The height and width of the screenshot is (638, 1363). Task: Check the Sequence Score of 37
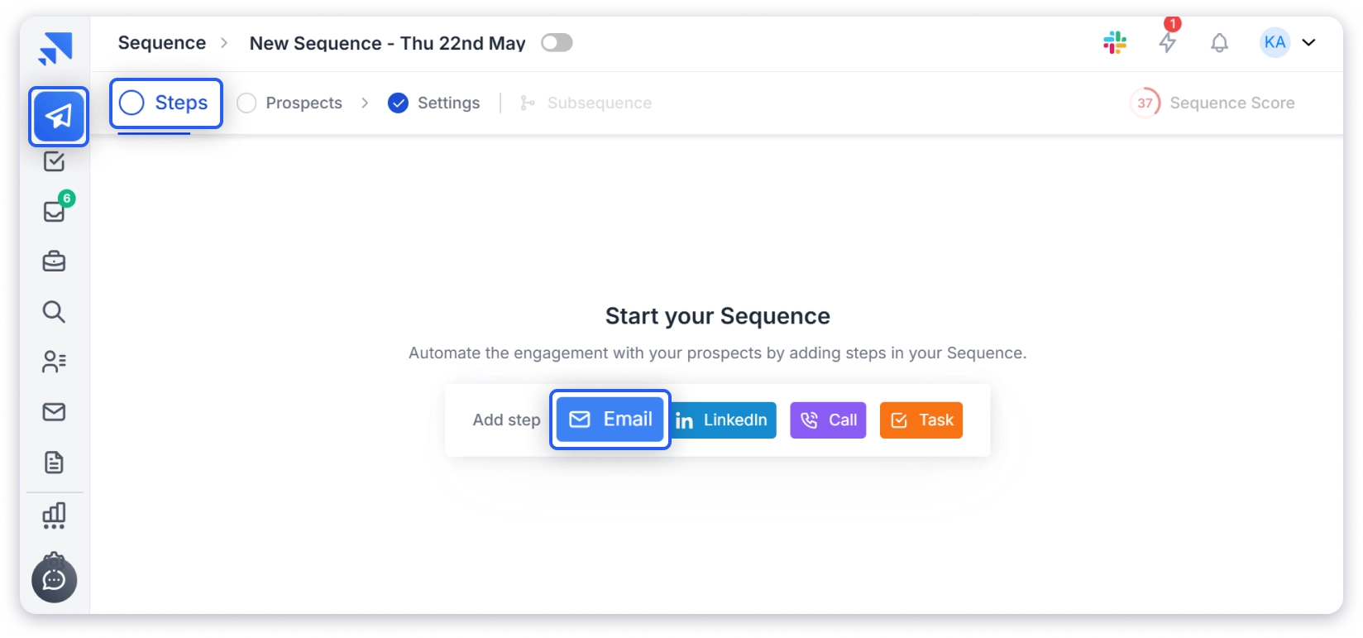point(1145,102)
